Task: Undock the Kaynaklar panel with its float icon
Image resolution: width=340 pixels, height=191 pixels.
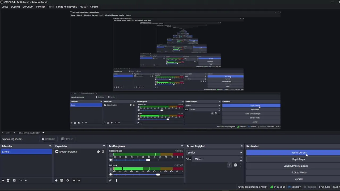Action: (x=104, y=146)
